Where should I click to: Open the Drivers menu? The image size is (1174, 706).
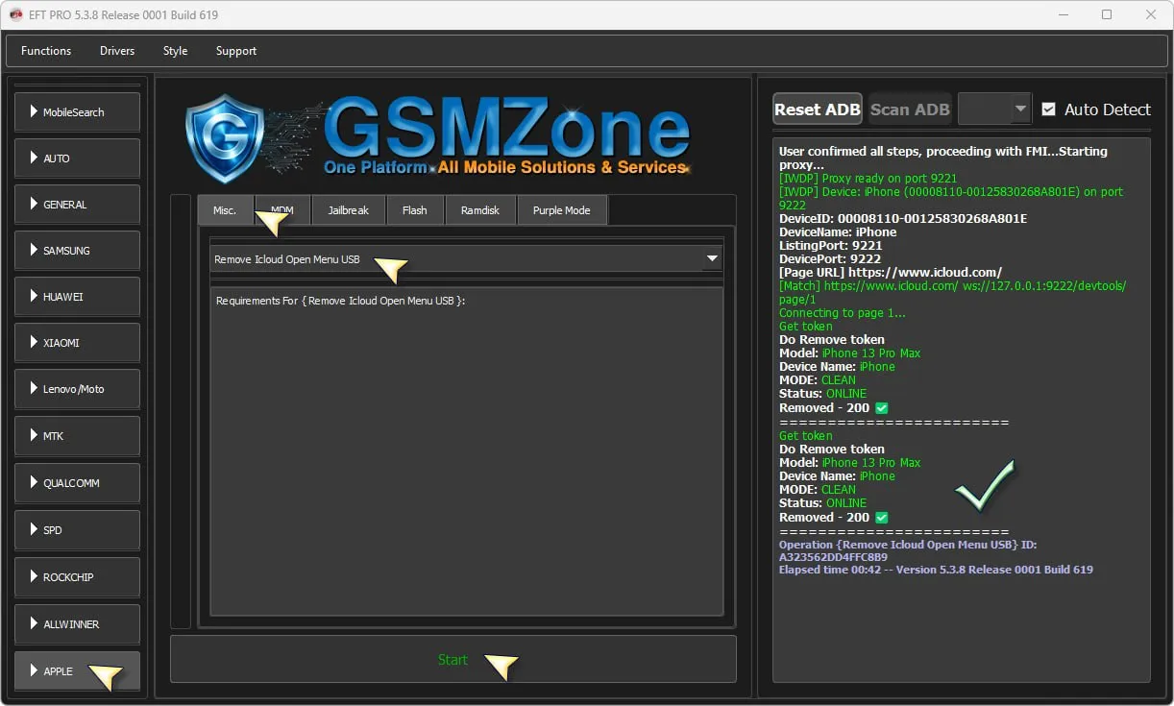(117, 51)
